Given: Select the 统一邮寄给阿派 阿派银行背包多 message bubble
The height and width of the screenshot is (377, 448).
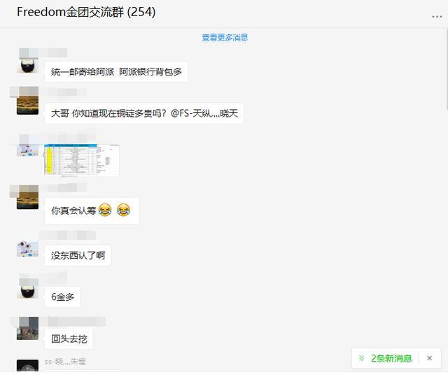Looking at the screenshot, I should pos(116,71).
